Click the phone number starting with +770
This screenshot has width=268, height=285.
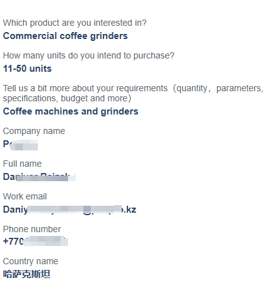point(35,241)
